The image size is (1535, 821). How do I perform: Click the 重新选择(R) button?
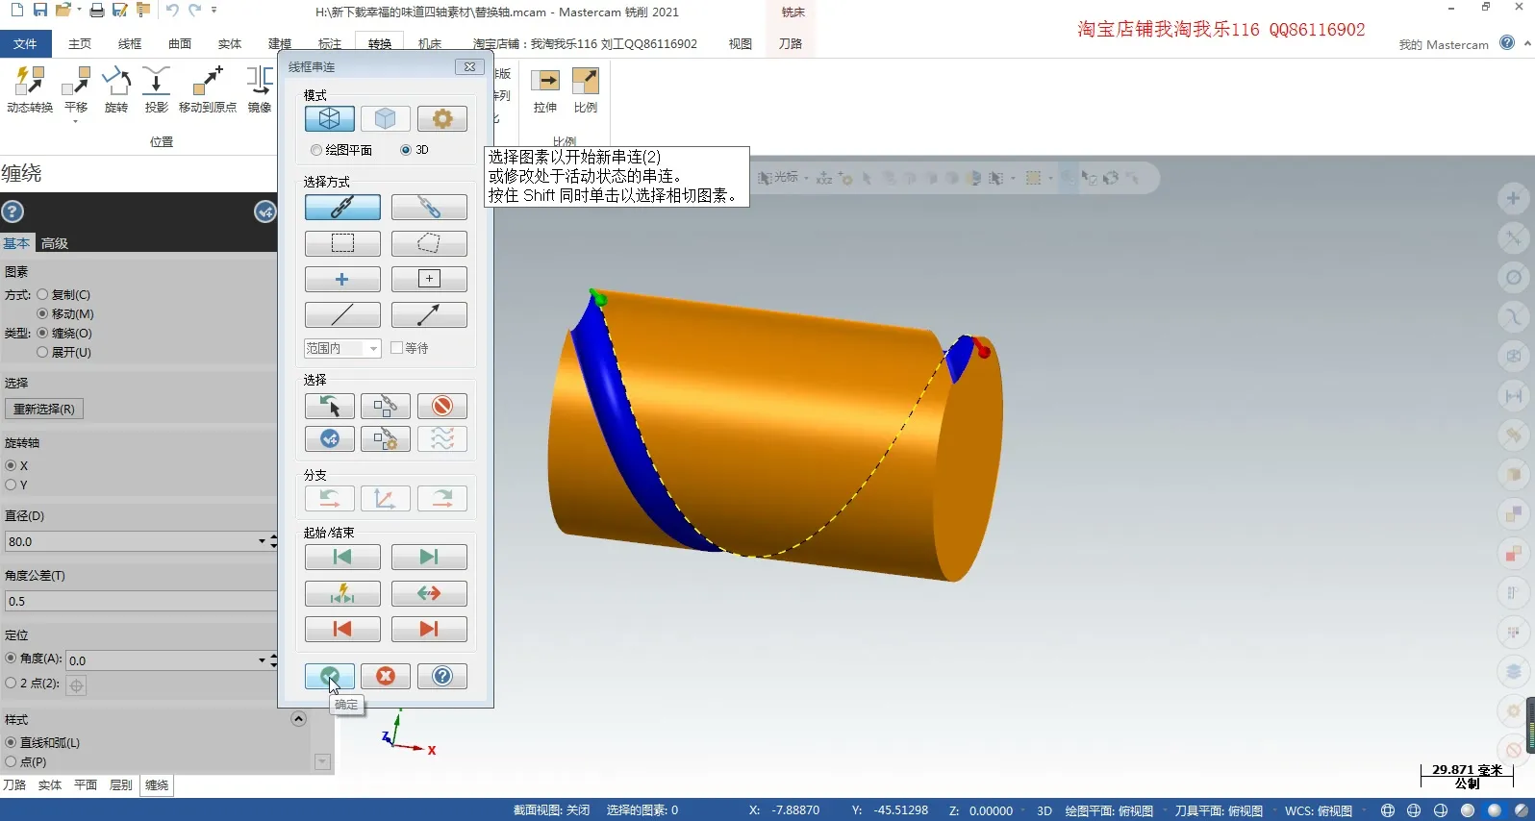(x=44, y=409)
